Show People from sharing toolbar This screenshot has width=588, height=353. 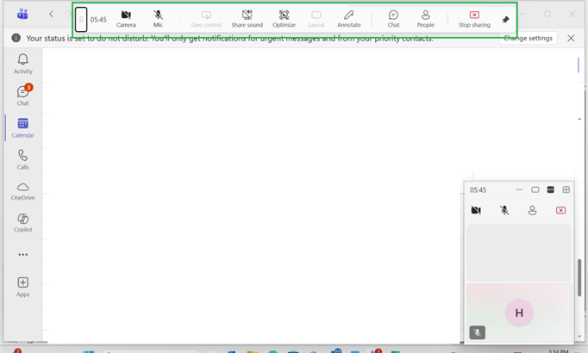click(426, 19)
